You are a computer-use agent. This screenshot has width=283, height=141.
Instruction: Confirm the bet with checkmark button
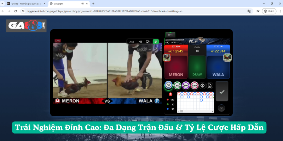[x=222, y=91]
